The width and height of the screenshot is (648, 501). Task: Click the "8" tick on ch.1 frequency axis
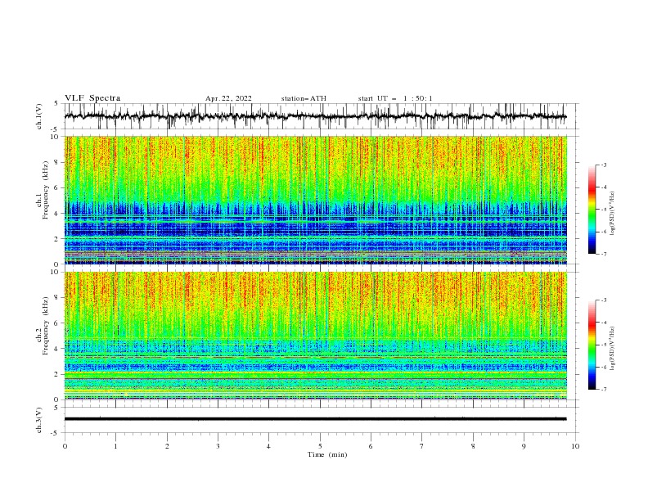point(56,162)
